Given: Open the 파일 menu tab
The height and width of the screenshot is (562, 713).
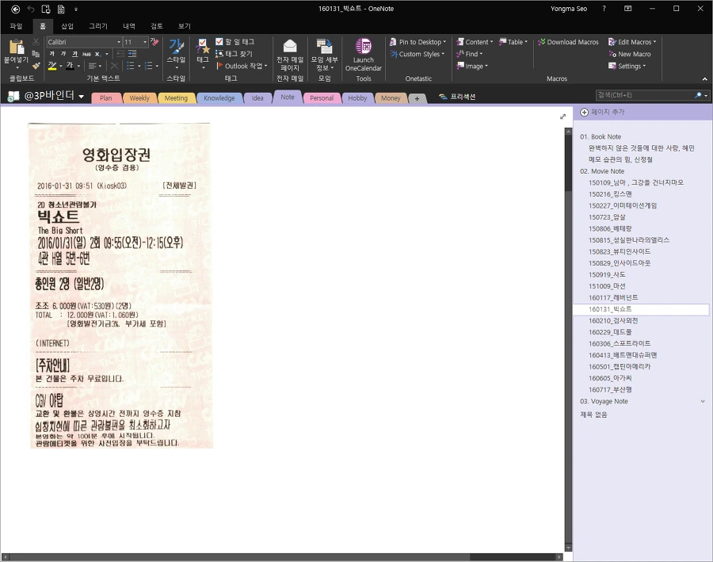Looking at the screenshot, I should [17, 26].
